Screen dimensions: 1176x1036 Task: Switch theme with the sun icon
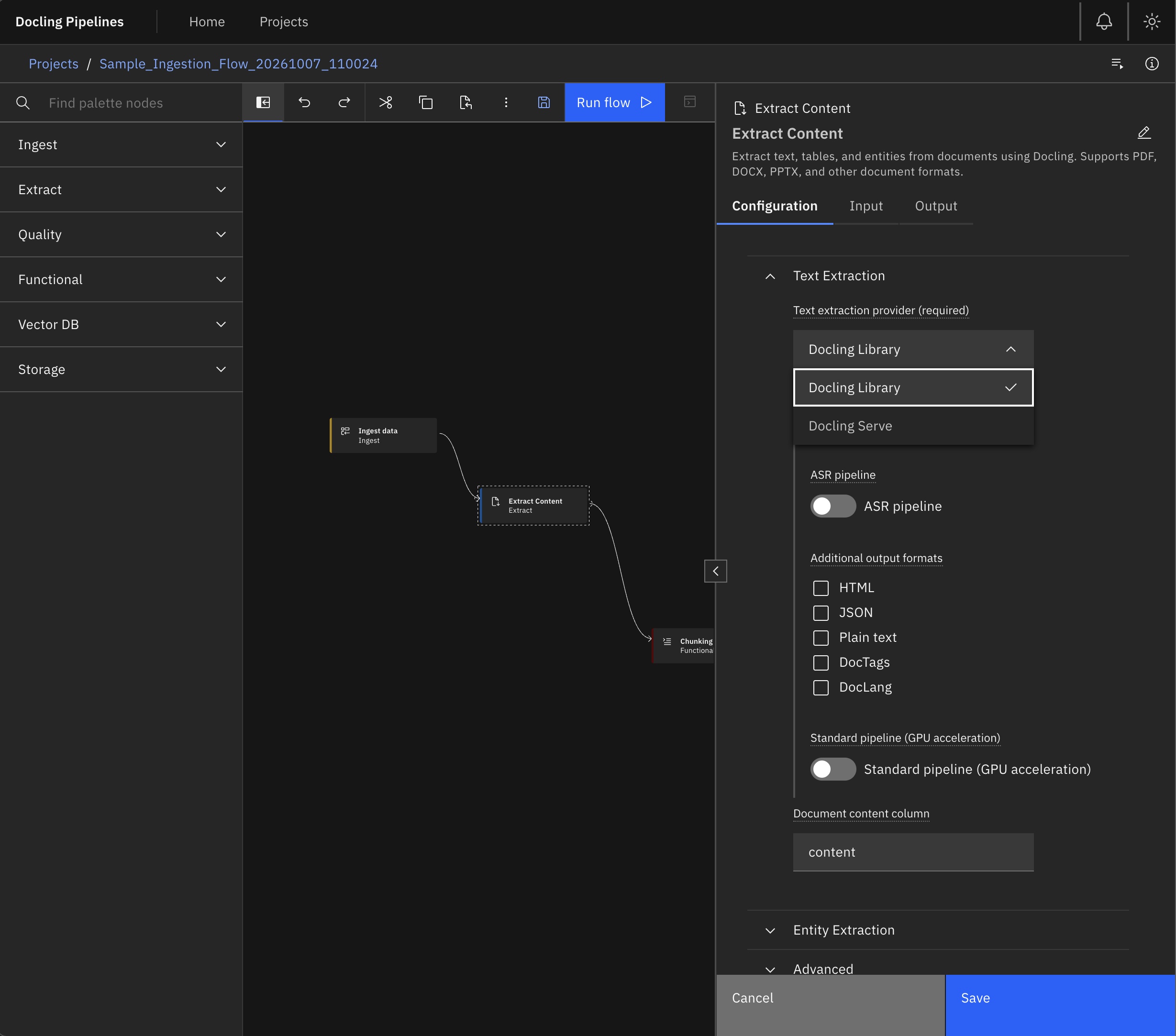pos(1151,22)
